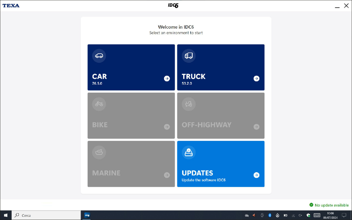
Task: Click the download-drive icon in UPDATES tile
Action: tap(189, 152)
